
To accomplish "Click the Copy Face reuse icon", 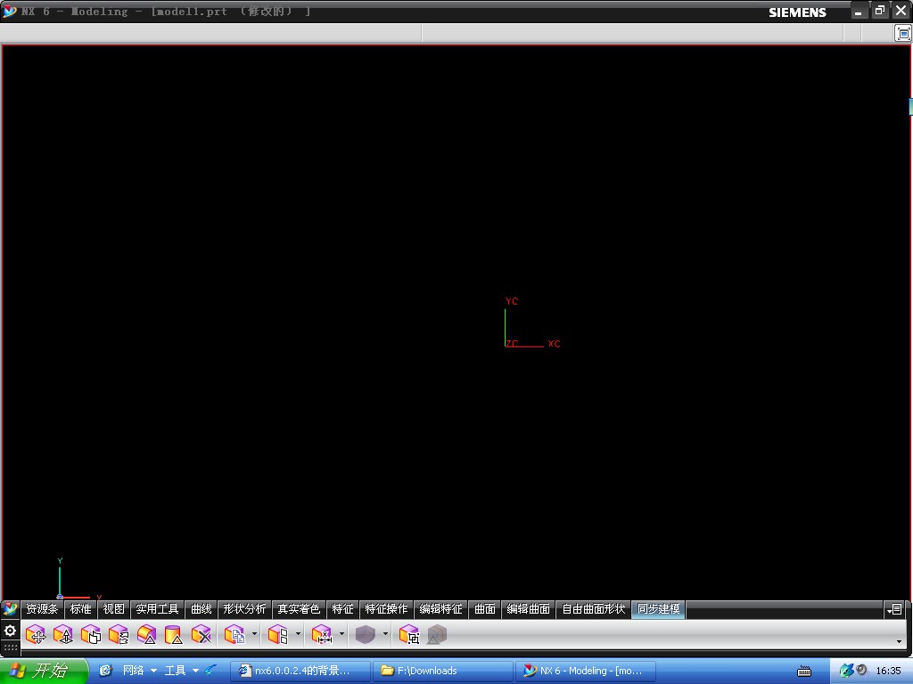I will (234, 634).
